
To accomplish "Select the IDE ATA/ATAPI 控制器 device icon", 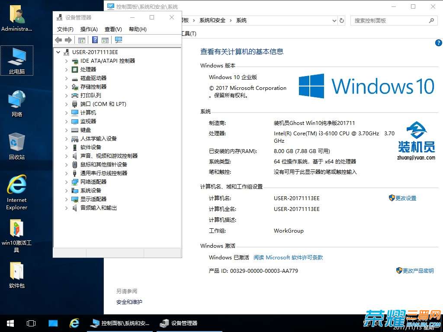I will click(75, 61).
